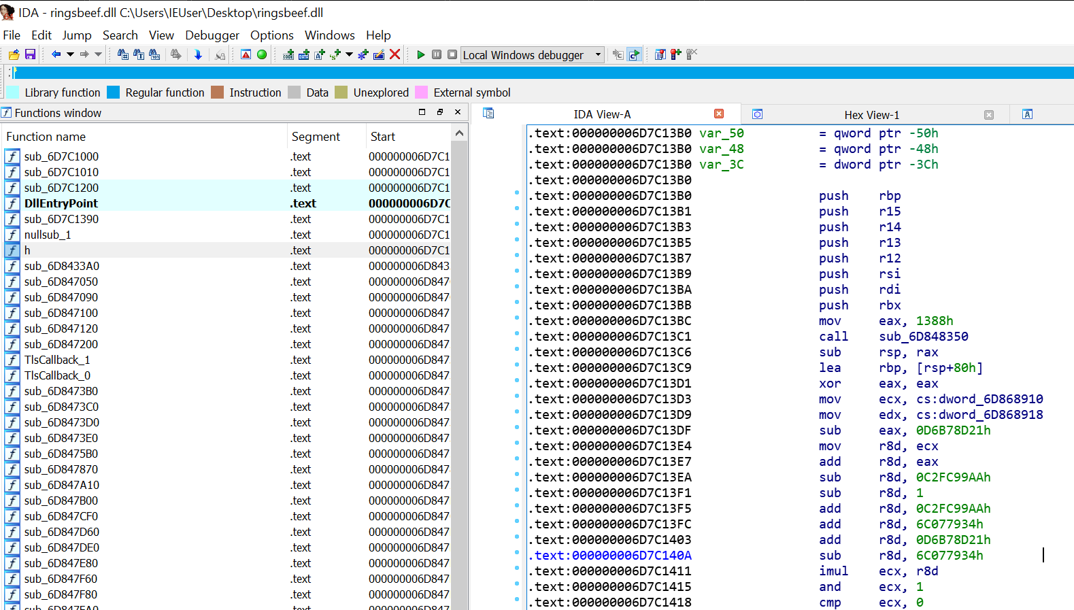Click the blue star toolbar icon

(363, 54)
